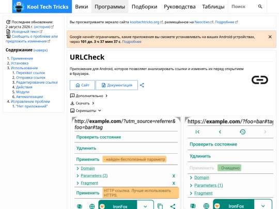Go to Исправление проблем in contents
279x209 pixels.
[30, 102]
